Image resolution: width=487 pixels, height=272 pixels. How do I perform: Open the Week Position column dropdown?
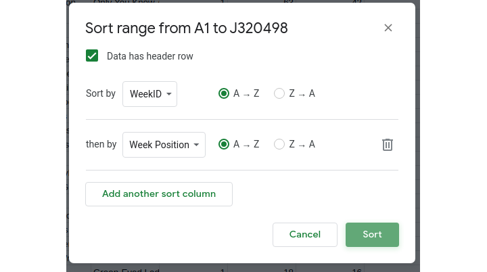coord(164,145)
